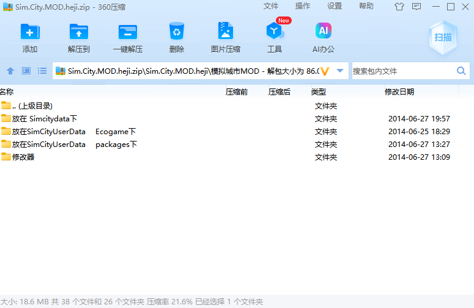This screenshot has width=474, height=308.
Task: Click the 删除 (Delete) trash icon
Action: [177, 31]
